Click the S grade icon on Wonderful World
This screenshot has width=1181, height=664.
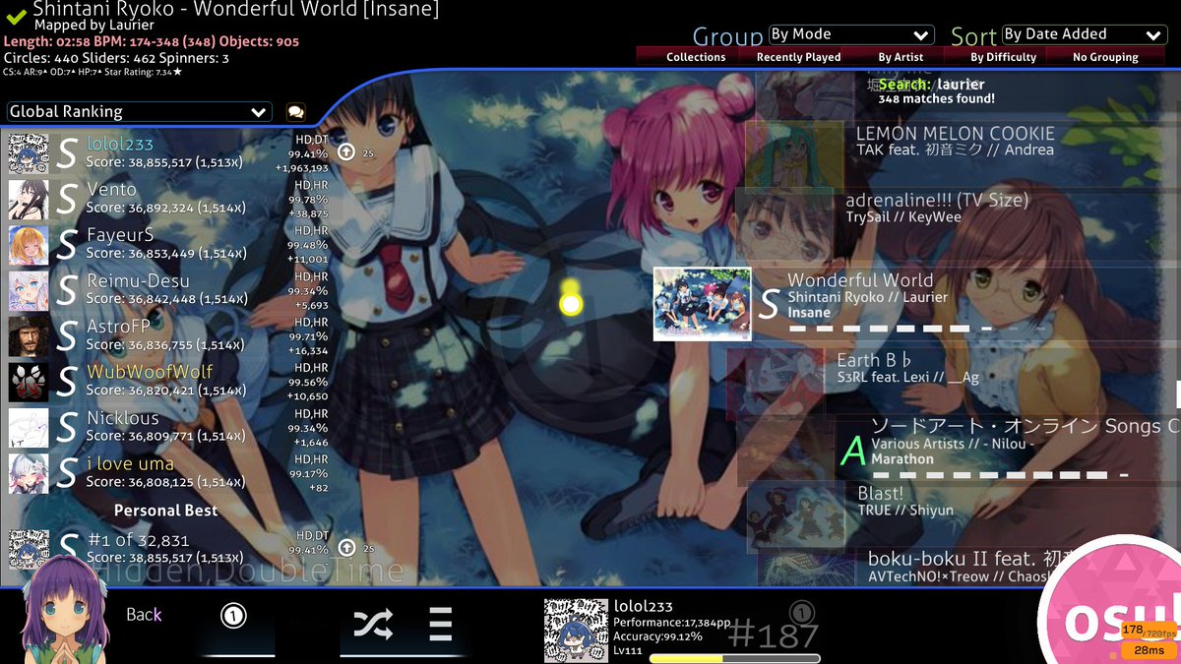pyautogui.click(x=769, y=304)
